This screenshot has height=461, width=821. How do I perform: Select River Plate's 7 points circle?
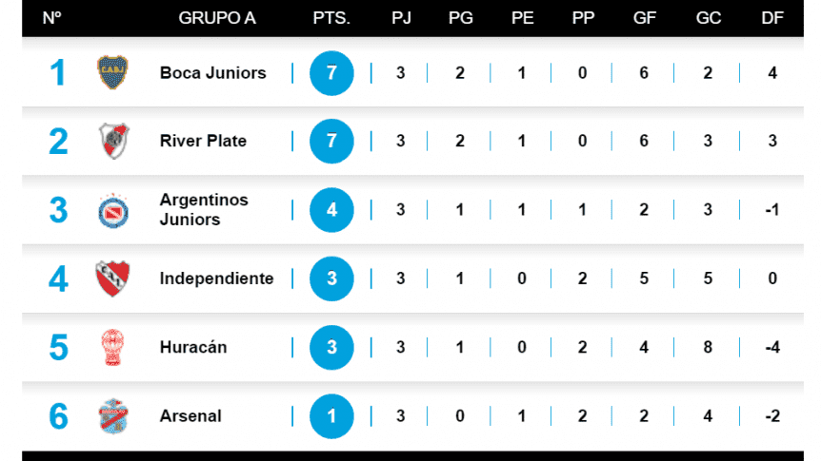[331, 141]
